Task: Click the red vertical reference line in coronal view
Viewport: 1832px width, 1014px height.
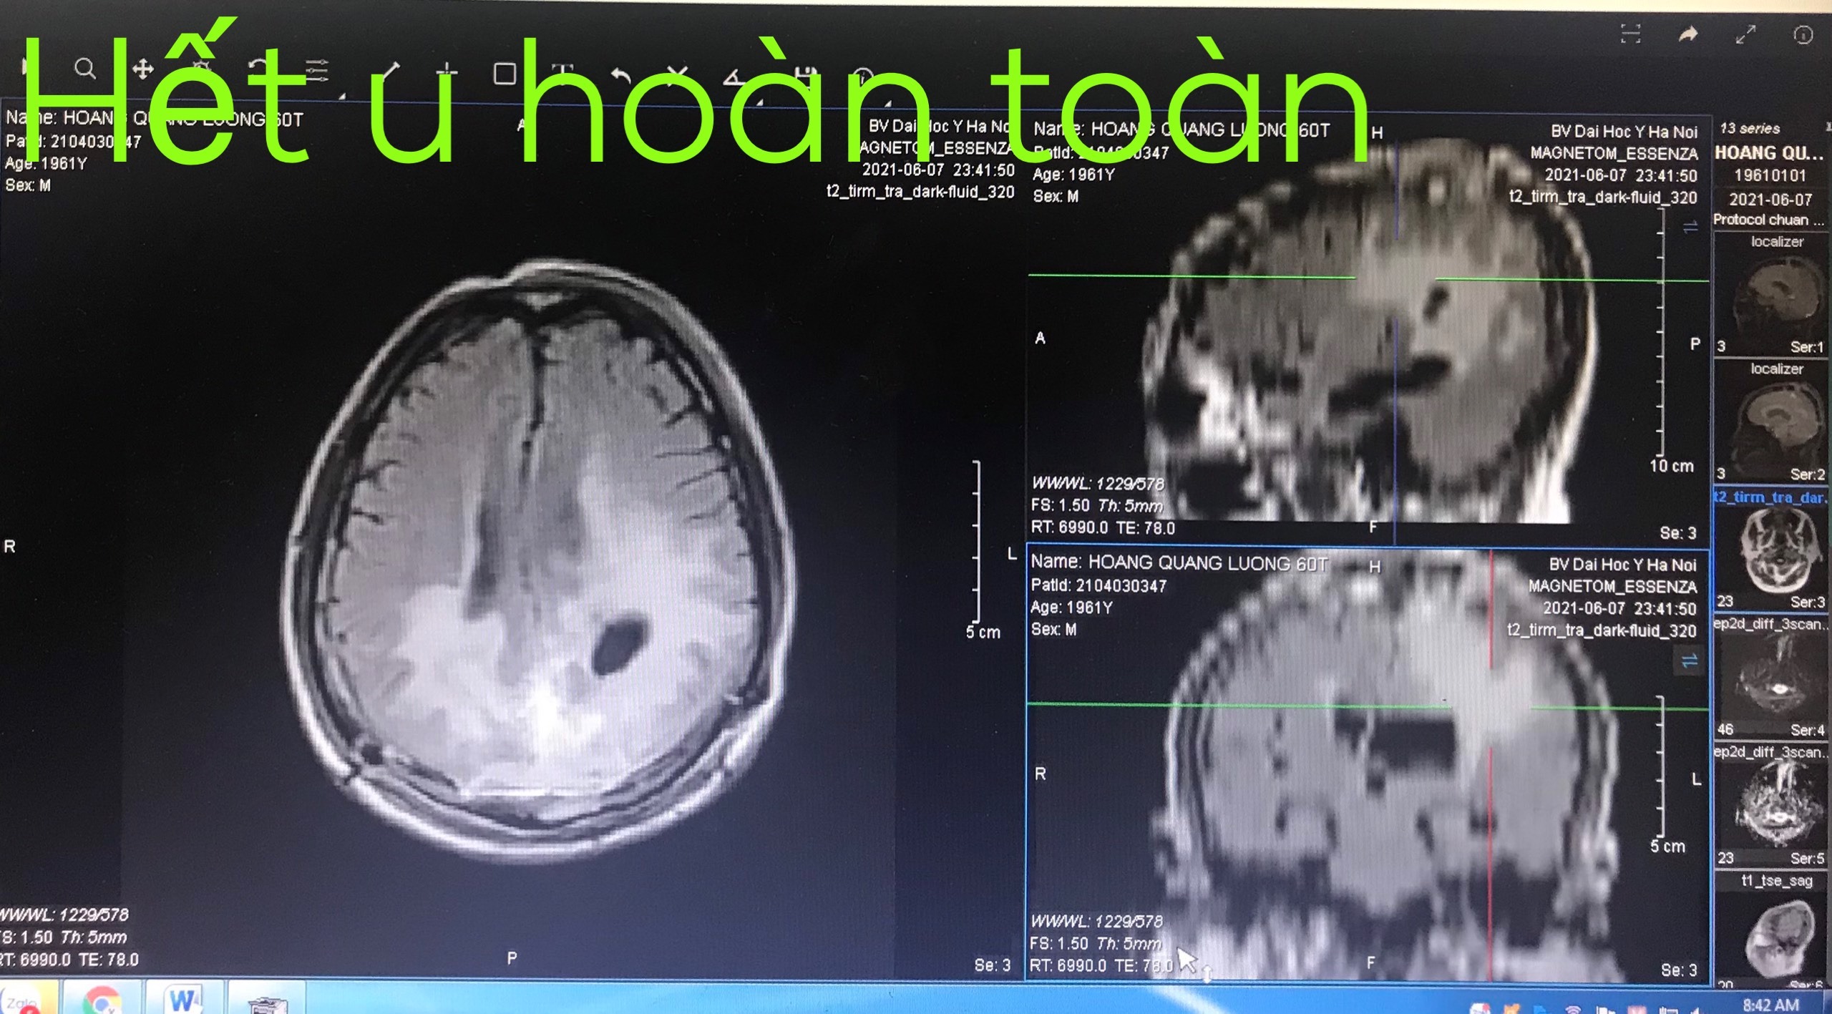Action: [x=1491, y=766]
